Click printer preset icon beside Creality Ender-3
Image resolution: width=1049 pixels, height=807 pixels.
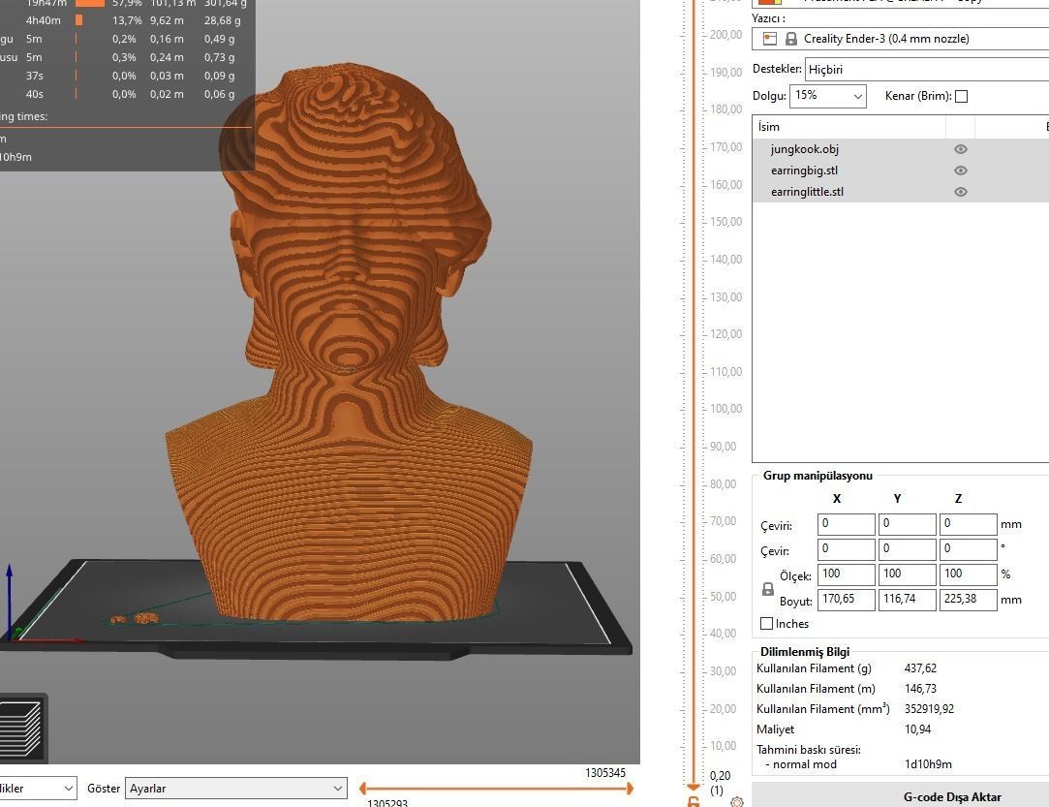tap(770, 39)
